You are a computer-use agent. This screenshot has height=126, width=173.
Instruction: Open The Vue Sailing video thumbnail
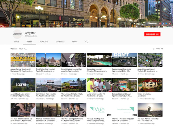pyautogui.click(x=74, y=110)
